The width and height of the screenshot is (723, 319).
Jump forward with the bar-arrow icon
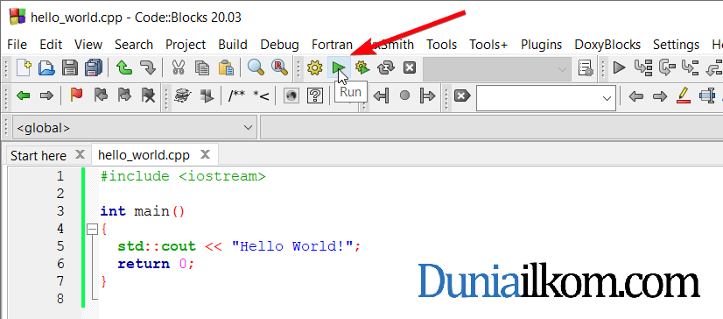click(428, 96)
